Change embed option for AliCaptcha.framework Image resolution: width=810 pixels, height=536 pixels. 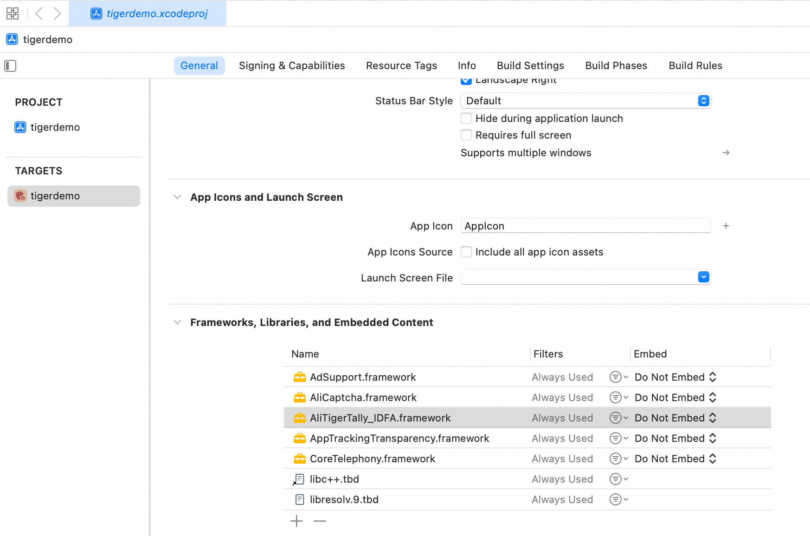(675, 397)
